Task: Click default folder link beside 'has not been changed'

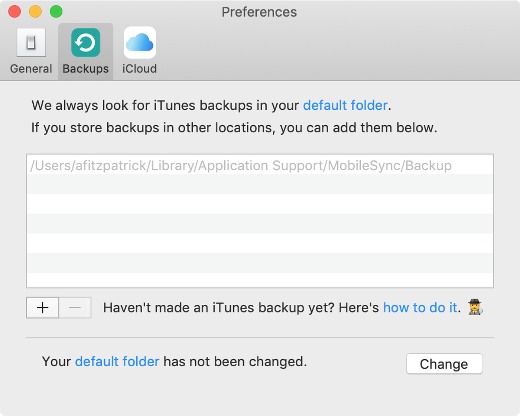Action: [117, 361]
